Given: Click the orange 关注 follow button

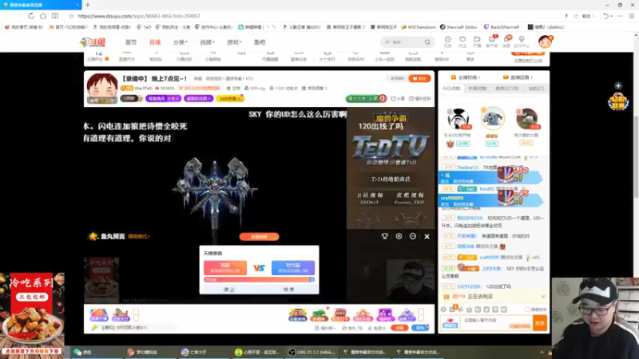Looking at the screenshot, I should [x=419, y=78].
